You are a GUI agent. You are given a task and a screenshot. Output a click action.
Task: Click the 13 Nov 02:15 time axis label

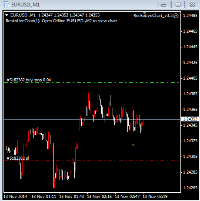click(100, 197)
